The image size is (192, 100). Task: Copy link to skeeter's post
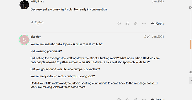(136, 99)
